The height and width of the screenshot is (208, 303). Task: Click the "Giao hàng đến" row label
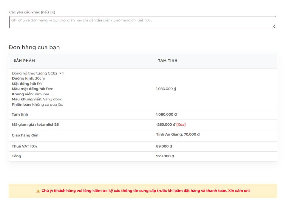(25, 135)
